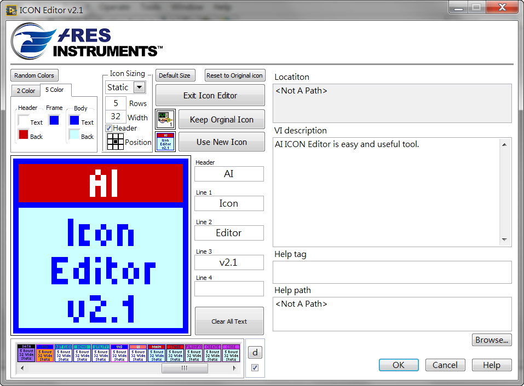Click the template strip scrollbar thumb
Image resolution: width=524 pixels, height=386 pixels.
tap(185, 368)
